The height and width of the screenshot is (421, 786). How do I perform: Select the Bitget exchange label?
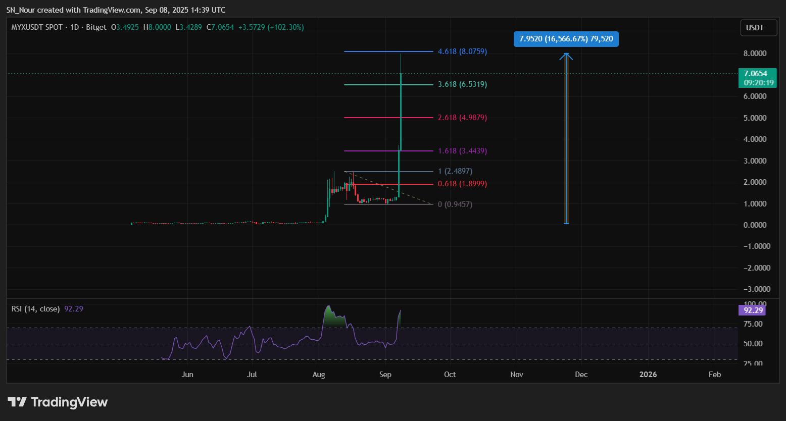click(96, 27)
